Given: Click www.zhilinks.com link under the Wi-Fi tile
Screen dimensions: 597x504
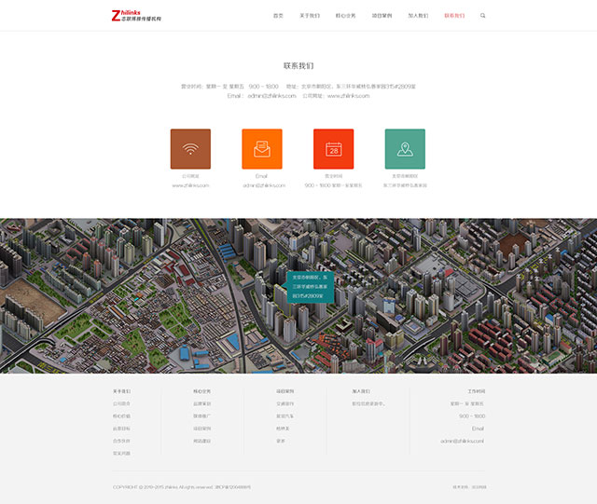Looking at the screenshot, I should pos(190,185).
